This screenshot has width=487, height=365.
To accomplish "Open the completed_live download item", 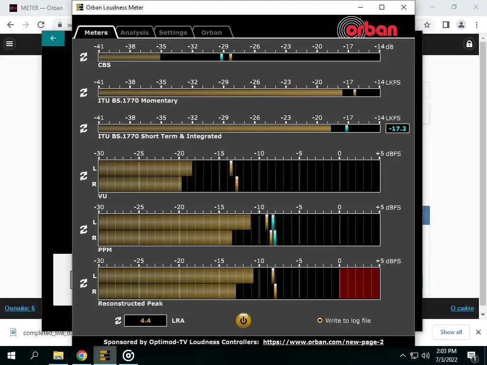I will [x=40, y=333].
